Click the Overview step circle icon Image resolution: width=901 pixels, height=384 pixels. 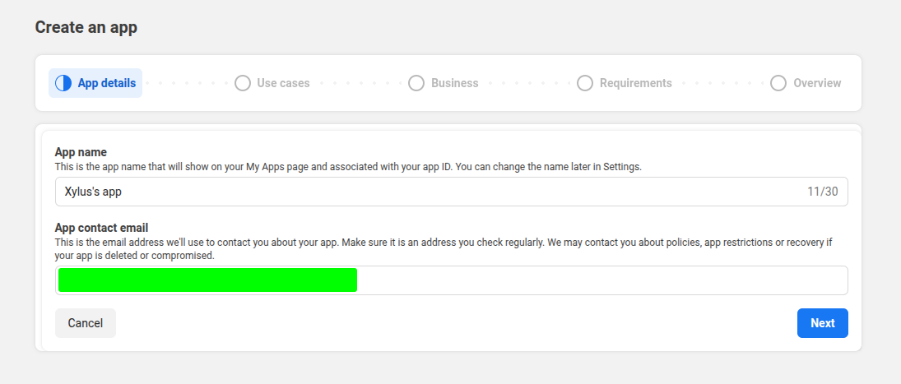click(x=778, y=83)
